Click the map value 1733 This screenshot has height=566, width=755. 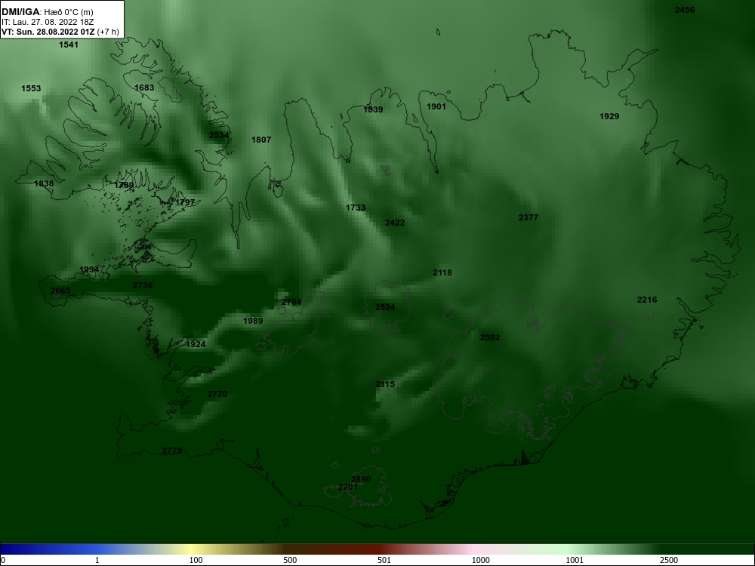[356, 208]
